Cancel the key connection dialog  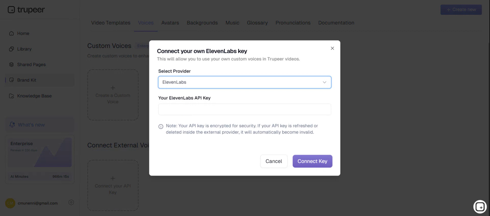274,161
